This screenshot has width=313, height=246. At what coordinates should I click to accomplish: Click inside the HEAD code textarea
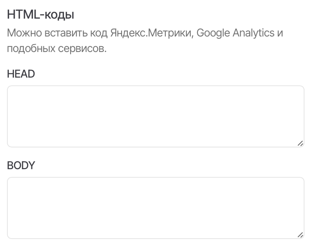pyautogui.click(x=155, y=116)
